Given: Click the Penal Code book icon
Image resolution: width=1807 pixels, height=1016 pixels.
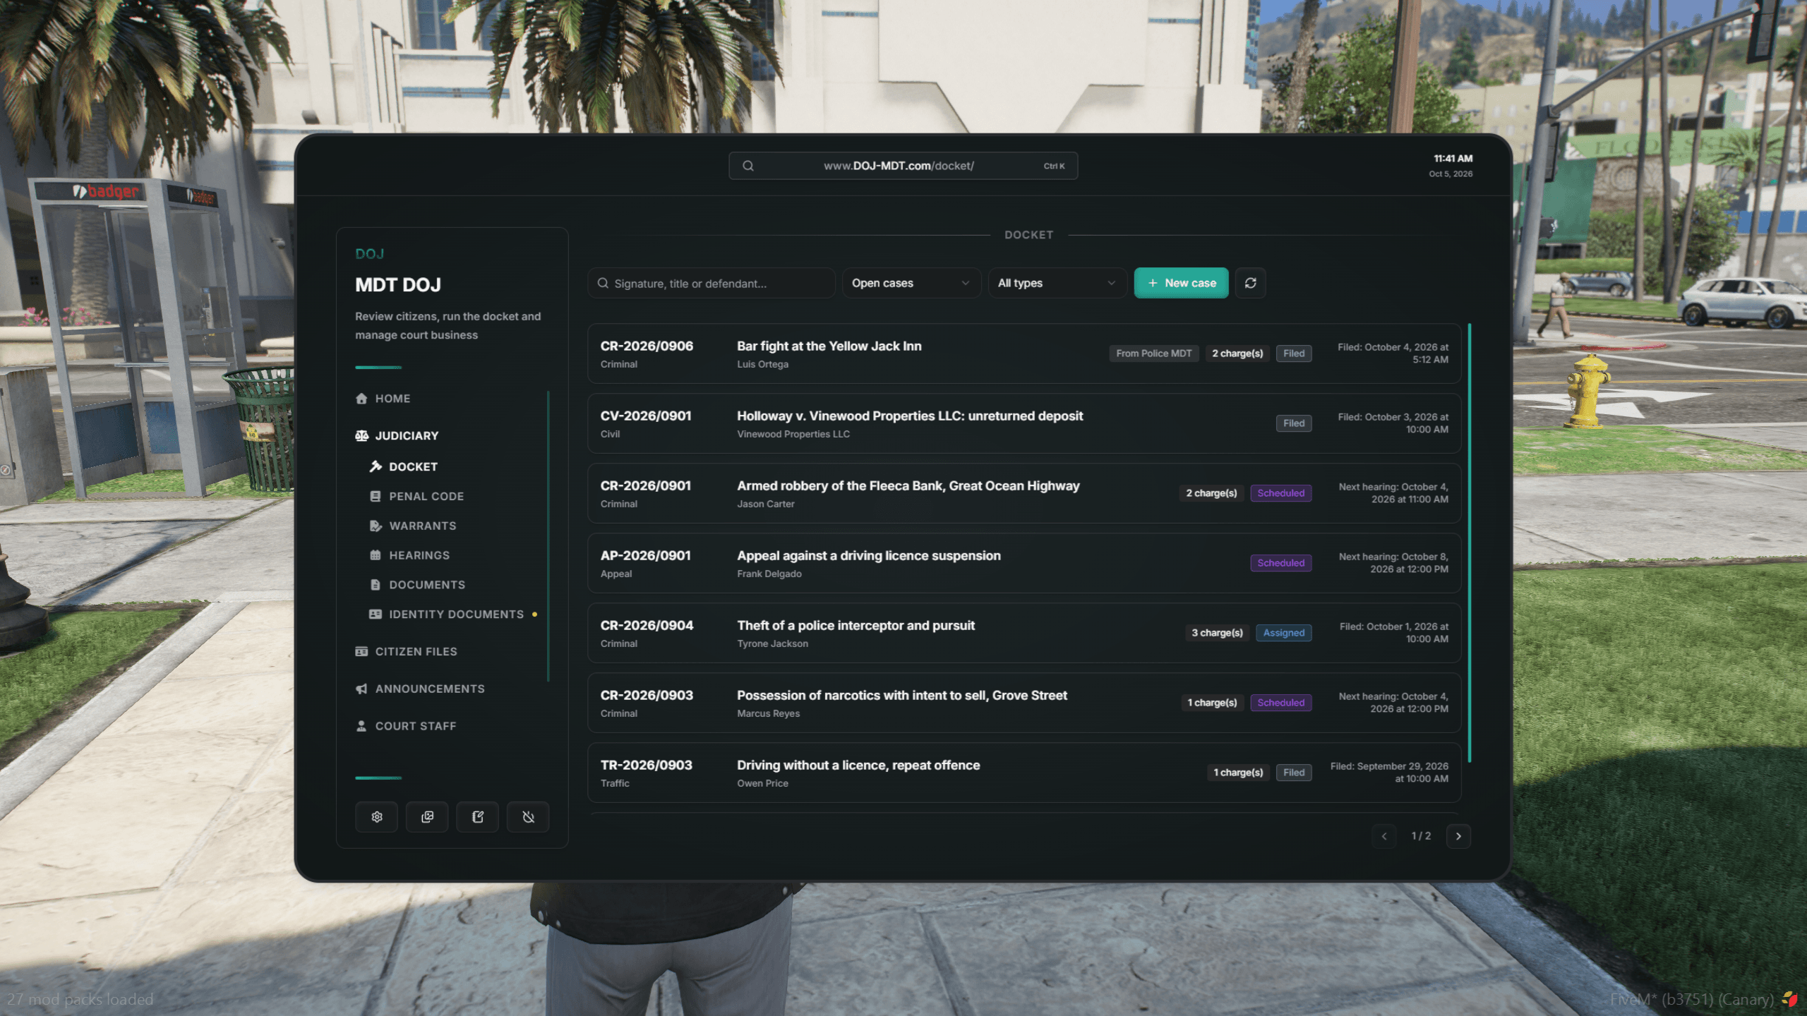Looking at the screenshot, I should click(376, 496).
